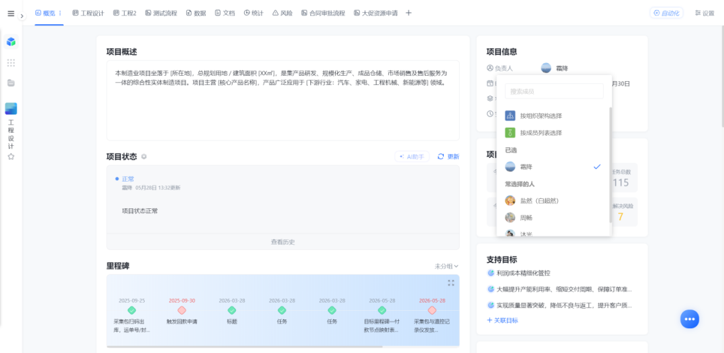Select the 触发回款申请 overdue milestone marker
Viewport: 724px width, 353px height.
point(182,310)
